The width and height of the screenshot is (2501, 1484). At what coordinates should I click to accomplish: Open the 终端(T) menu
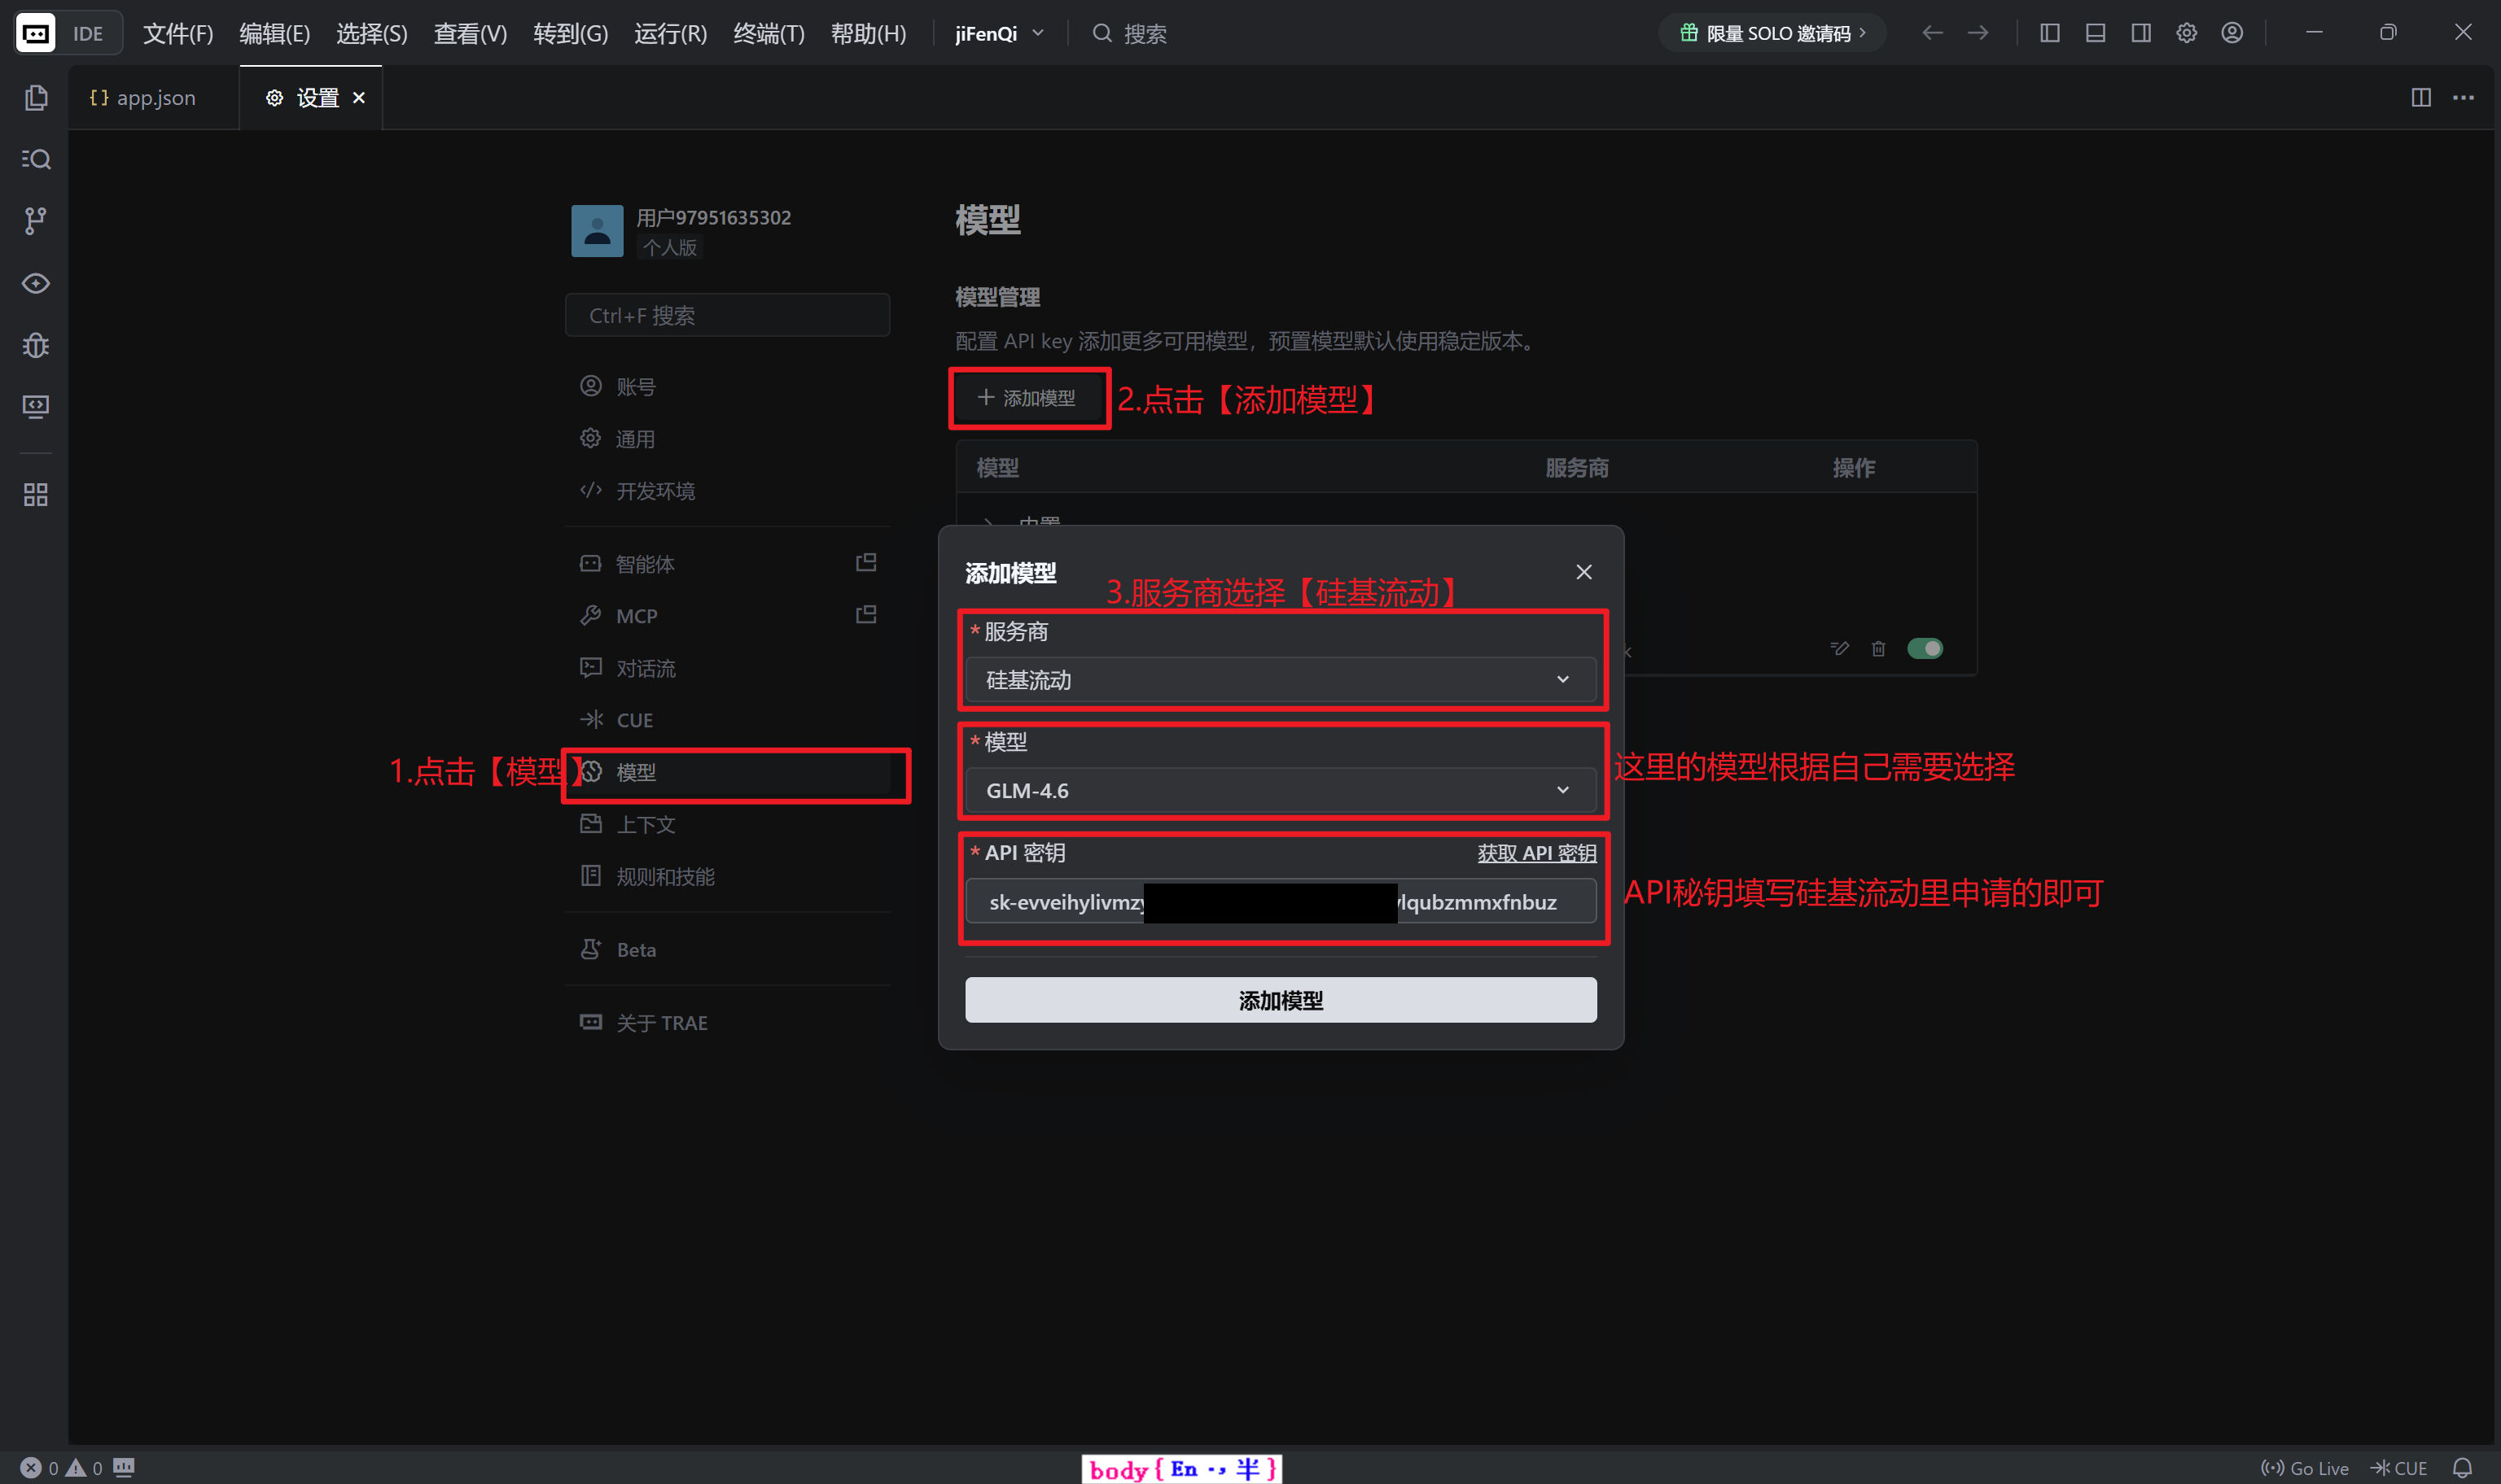[x=769, y=33]
